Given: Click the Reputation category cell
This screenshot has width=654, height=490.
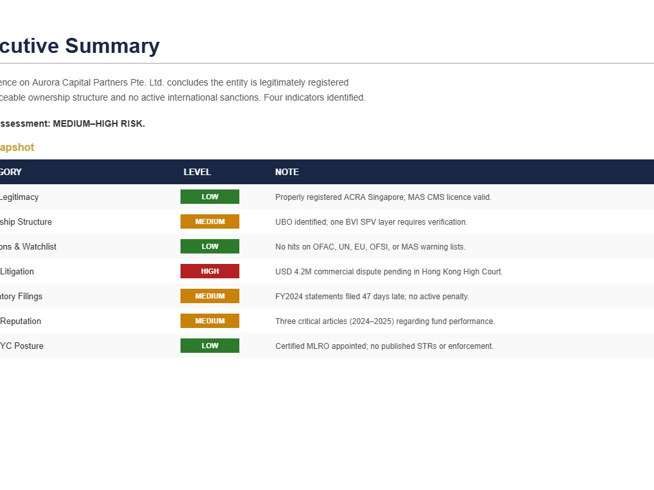Looking at the screenshot, I should pos(20,321).
